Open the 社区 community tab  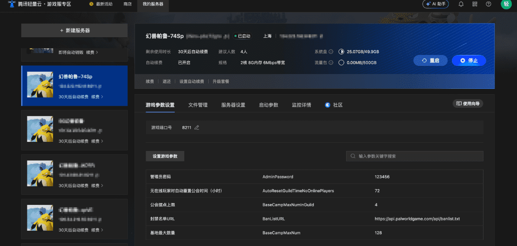(x=334, y=105)
